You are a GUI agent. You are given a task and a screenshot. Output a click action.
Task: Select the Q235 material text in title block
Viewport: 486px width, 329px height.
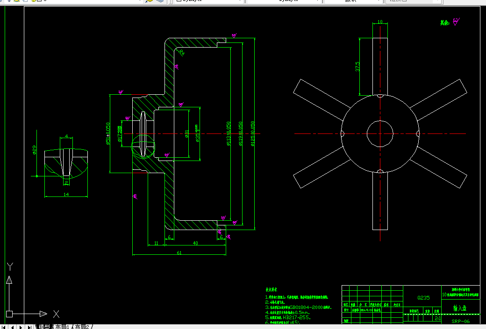pos(423,298)
